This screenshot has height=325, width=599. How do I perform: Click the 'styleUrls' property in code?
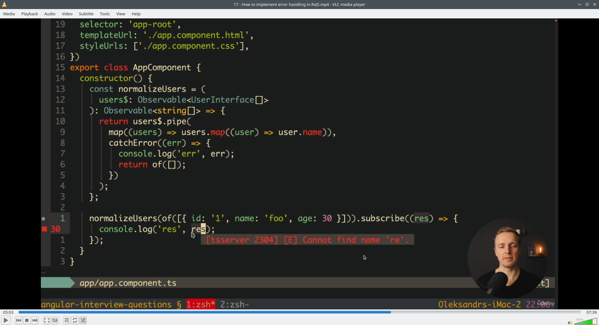[101, 46]
